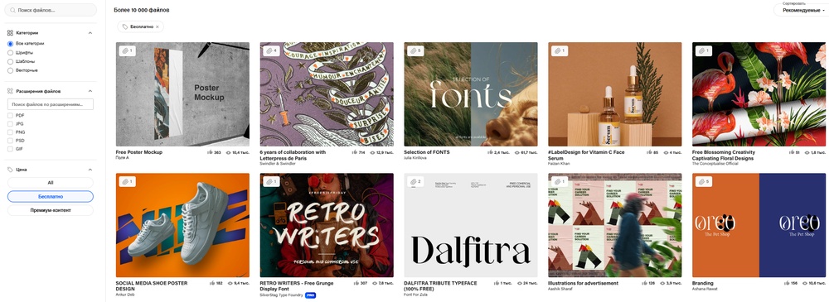Screen dimensions: 829x302
Task: Click the Цена tag icon
Action: (10, 170)
